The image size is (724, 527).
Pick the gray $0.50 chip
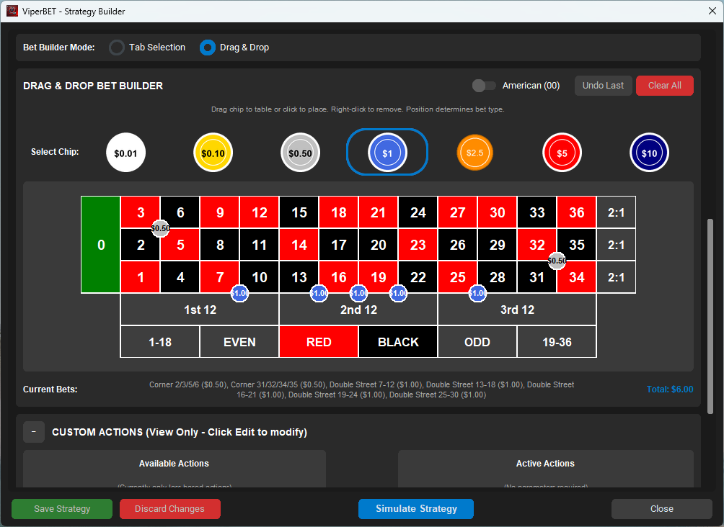coord(300,153)
